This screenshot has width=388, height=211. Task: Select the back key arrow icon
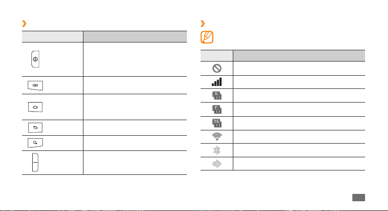tap(35, 128)
